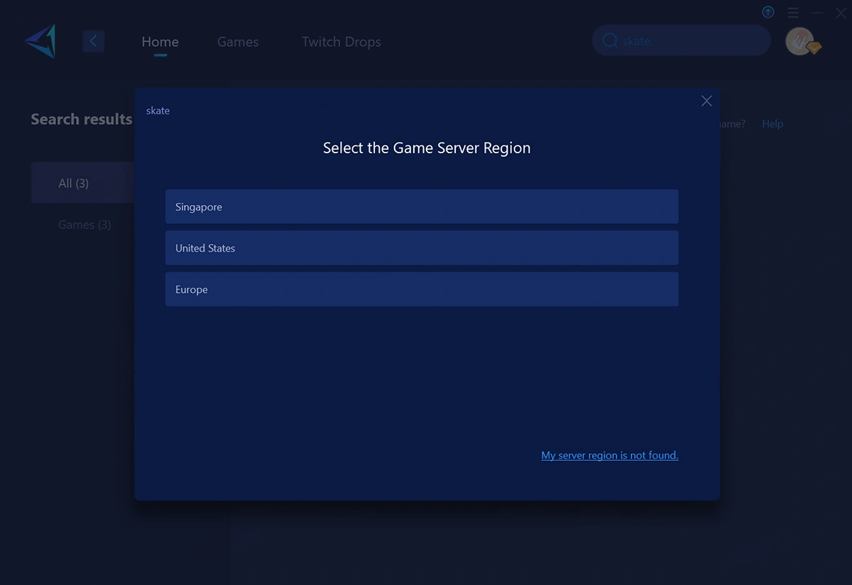This screenshot has width=852, height=585.
Task: Filter results by Games (3)
Action: [84, 225]
